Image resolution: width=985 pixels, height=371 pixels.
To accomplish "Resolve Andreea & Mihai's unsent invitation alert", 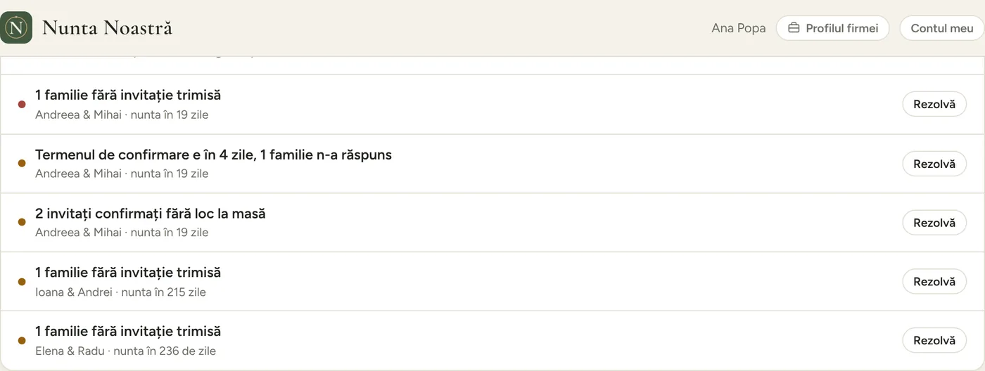I will [x=934, y=104].
